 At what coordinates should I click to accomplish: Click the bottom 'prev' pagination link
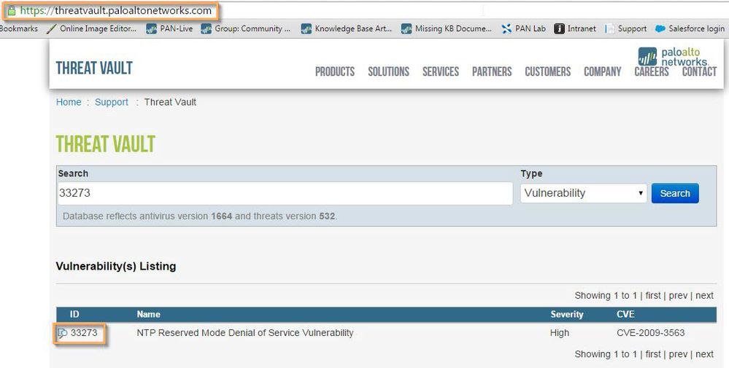[678, 354]
